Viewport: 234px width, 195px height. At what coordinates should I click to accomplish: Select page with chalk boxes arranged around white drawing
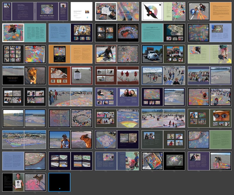[106, 11]
